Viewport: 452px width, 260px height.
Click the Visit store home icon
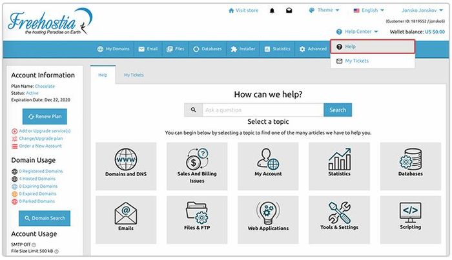pyautogui.click(x=231, y=11)
